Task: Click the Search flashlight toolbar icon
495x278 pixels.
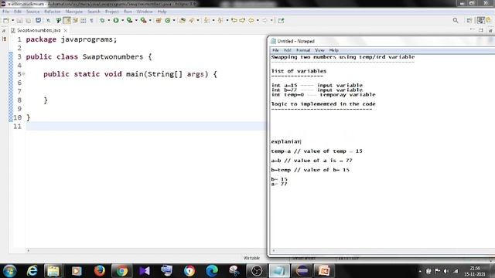Action: pos(191,21)
